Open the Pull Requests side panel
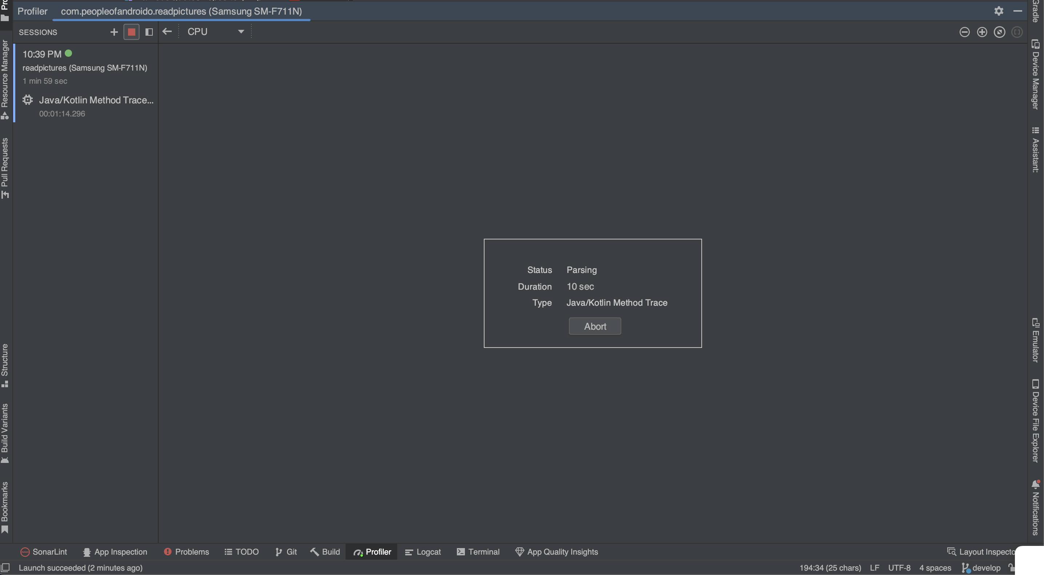This screenshot has width=1044, height=575. click(5, 168)
